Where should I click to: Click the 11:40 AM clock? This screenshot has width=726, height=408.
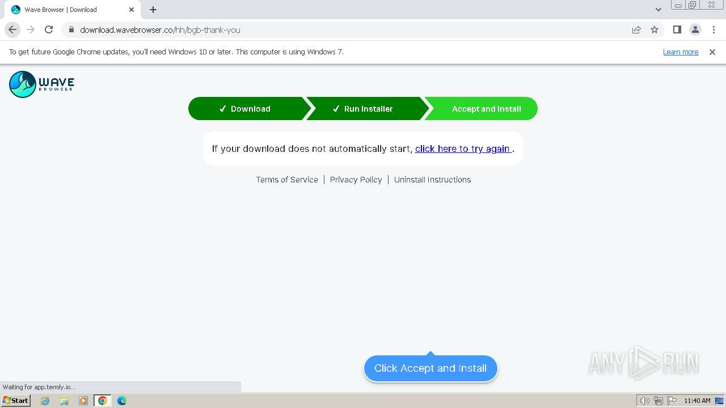click(x=697, y=401)
